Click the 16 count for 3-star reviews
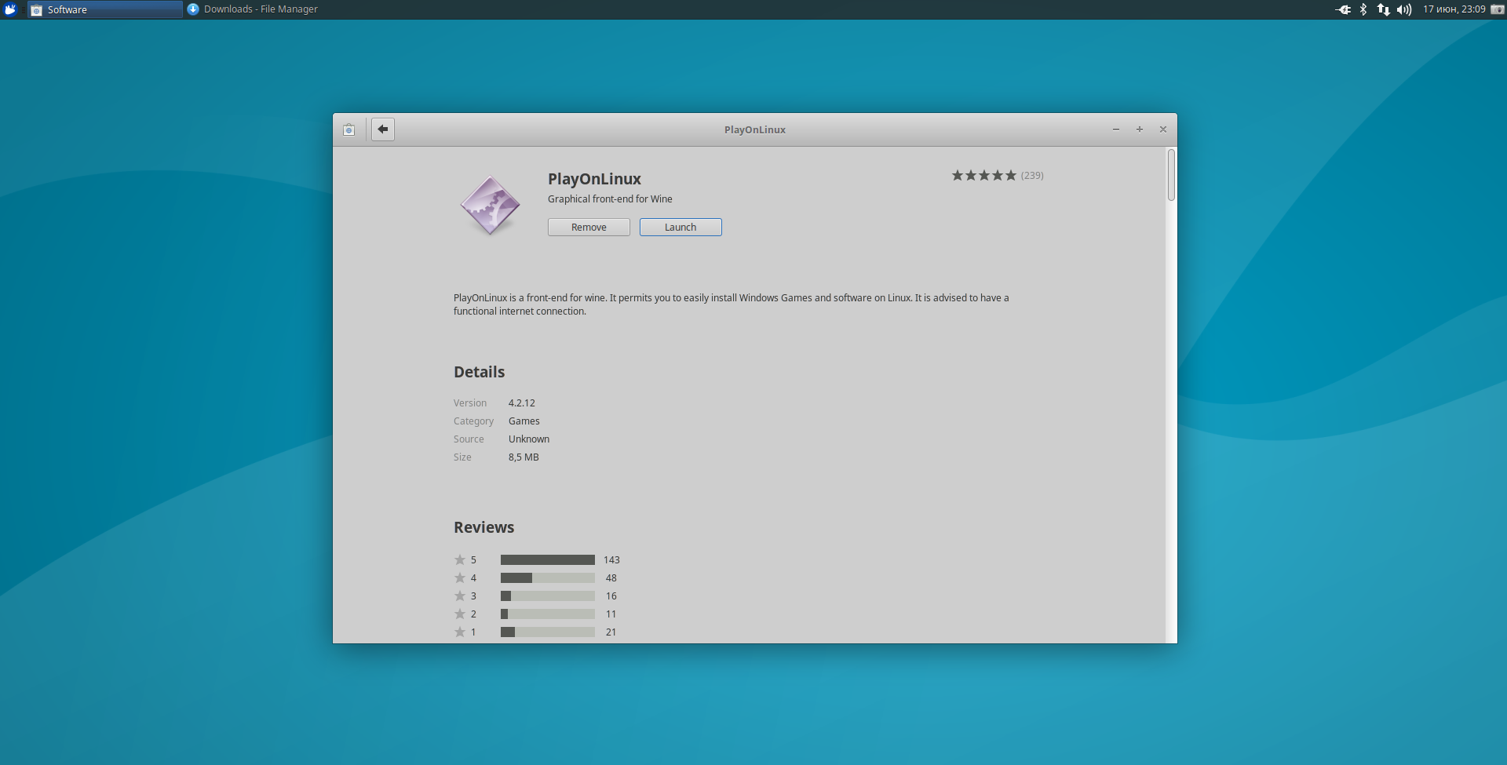The image size is (1507, 765). pyautogui.click(x=611, y=596)
